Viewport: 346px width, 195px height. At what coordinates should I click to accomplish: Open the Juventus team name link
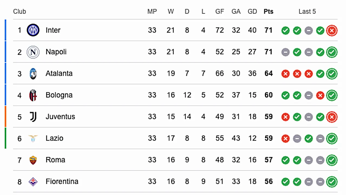(60, 117)
